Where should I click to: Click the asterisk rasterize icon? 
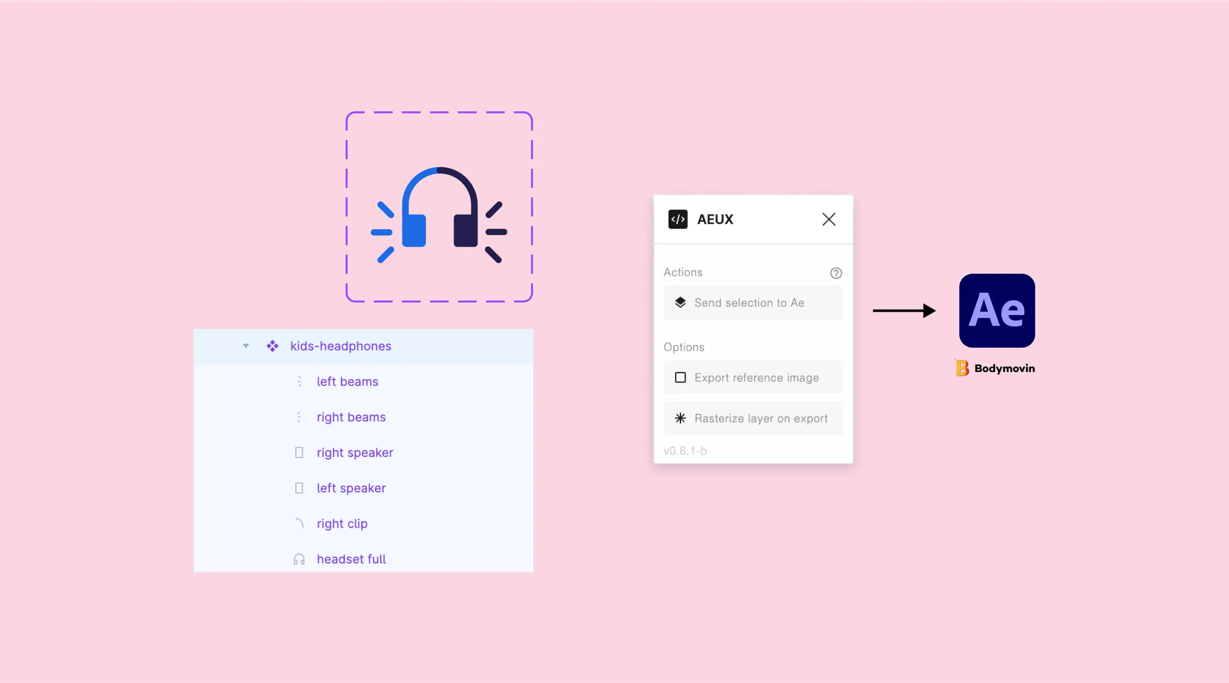pos(680,419)
